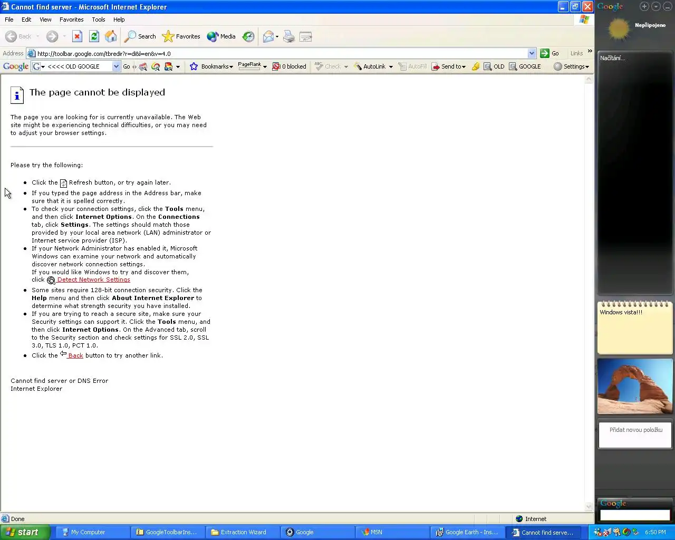
Task: Open the Media pane
Action: 221,36
